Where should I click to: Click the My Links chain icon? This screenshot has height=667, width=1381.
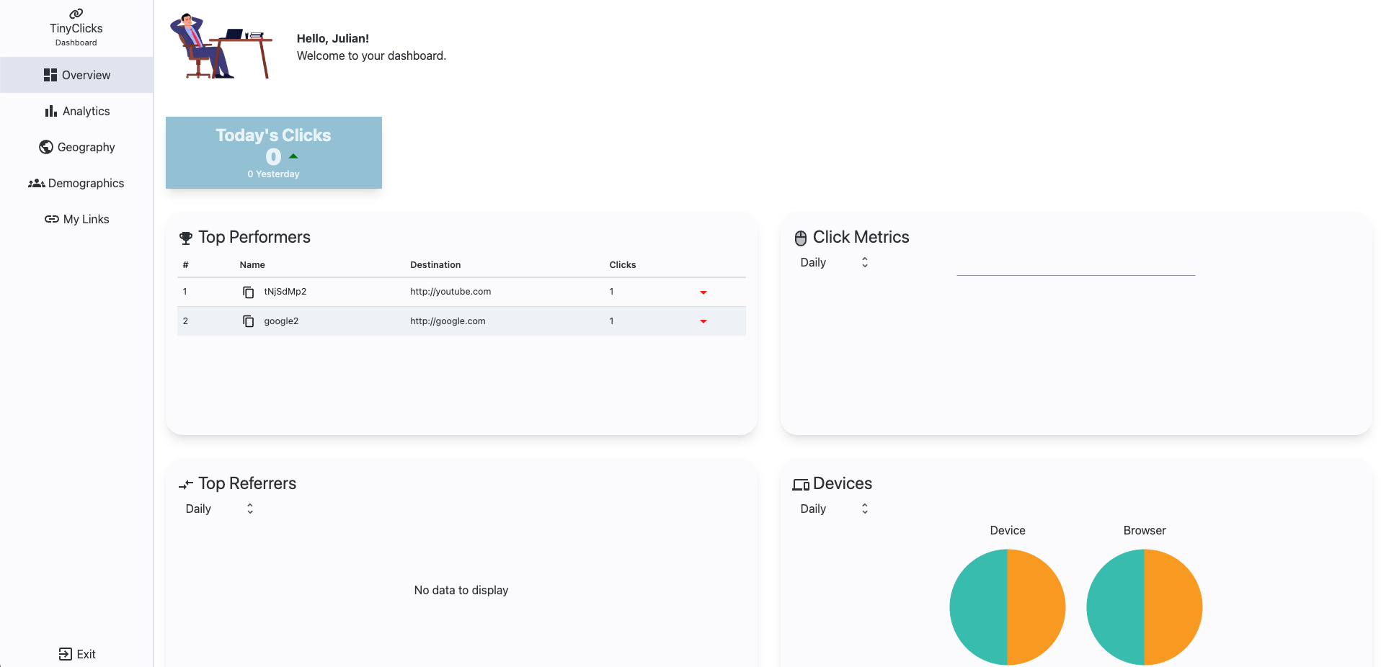(x=52, y=219)
